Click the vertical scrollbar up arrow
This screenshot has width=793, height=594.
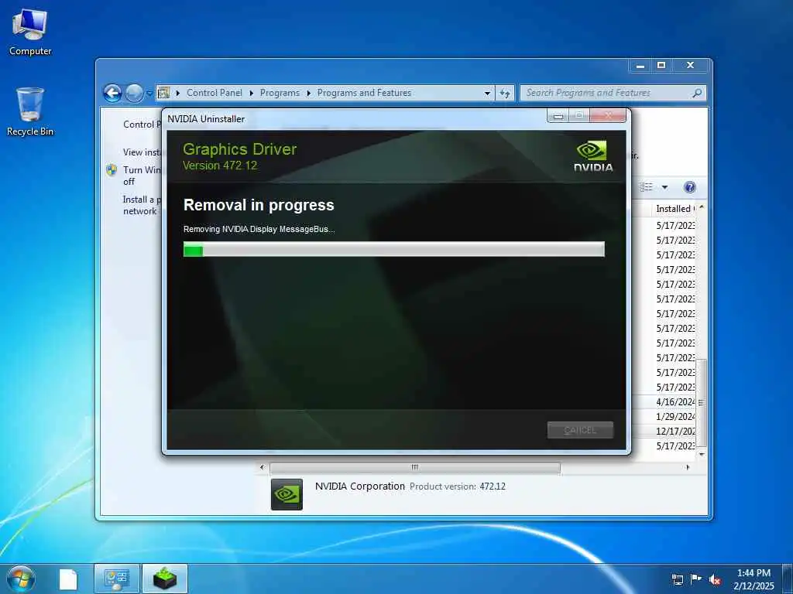702,207
